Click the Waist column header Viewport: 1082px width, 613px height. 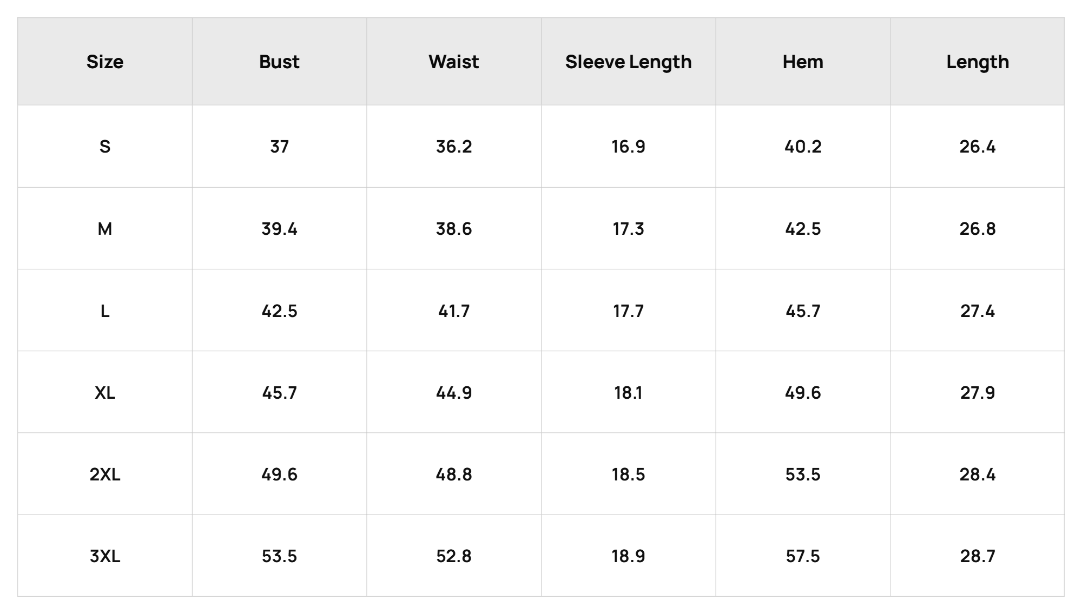tap(454, 62)
